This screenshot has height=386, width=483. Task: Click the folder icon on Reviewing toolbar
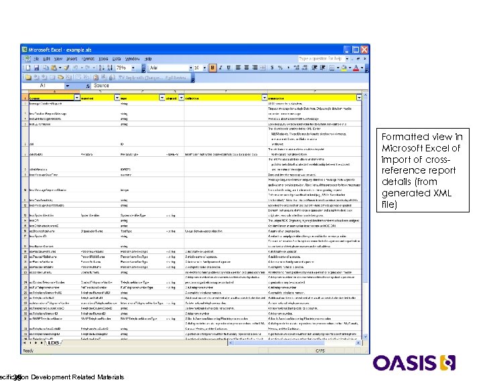click(x=28, y=78)
